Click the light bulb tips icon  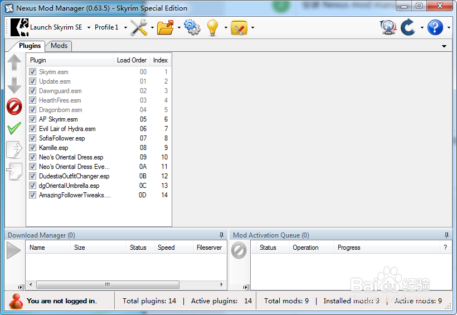(212, 27)
